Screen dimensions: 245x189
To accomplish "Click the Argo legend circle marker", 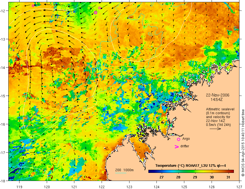I will (178, 139).
